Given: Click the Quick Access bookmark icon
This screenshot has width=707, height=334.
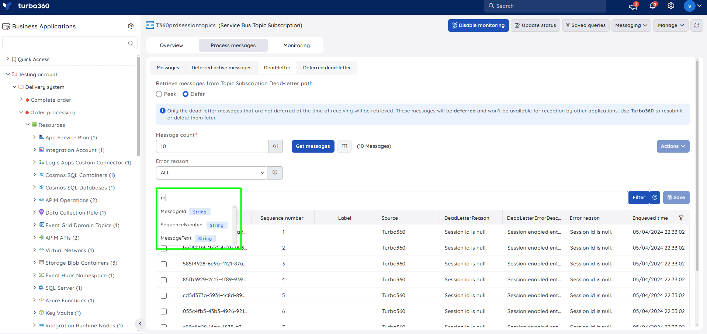Looking at the screenshot, I should 14,59.
